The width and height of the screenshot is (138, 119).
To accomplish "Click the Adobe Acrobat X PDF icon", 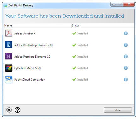I will pos(9,33).
